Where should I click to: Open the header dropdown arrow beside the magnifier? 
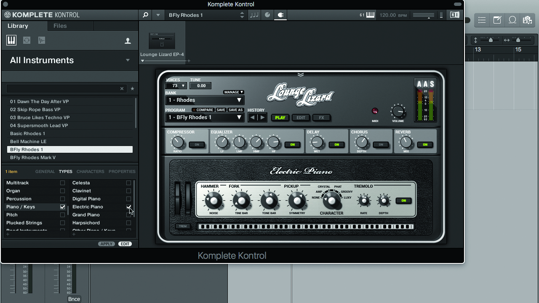coord(158,15)
